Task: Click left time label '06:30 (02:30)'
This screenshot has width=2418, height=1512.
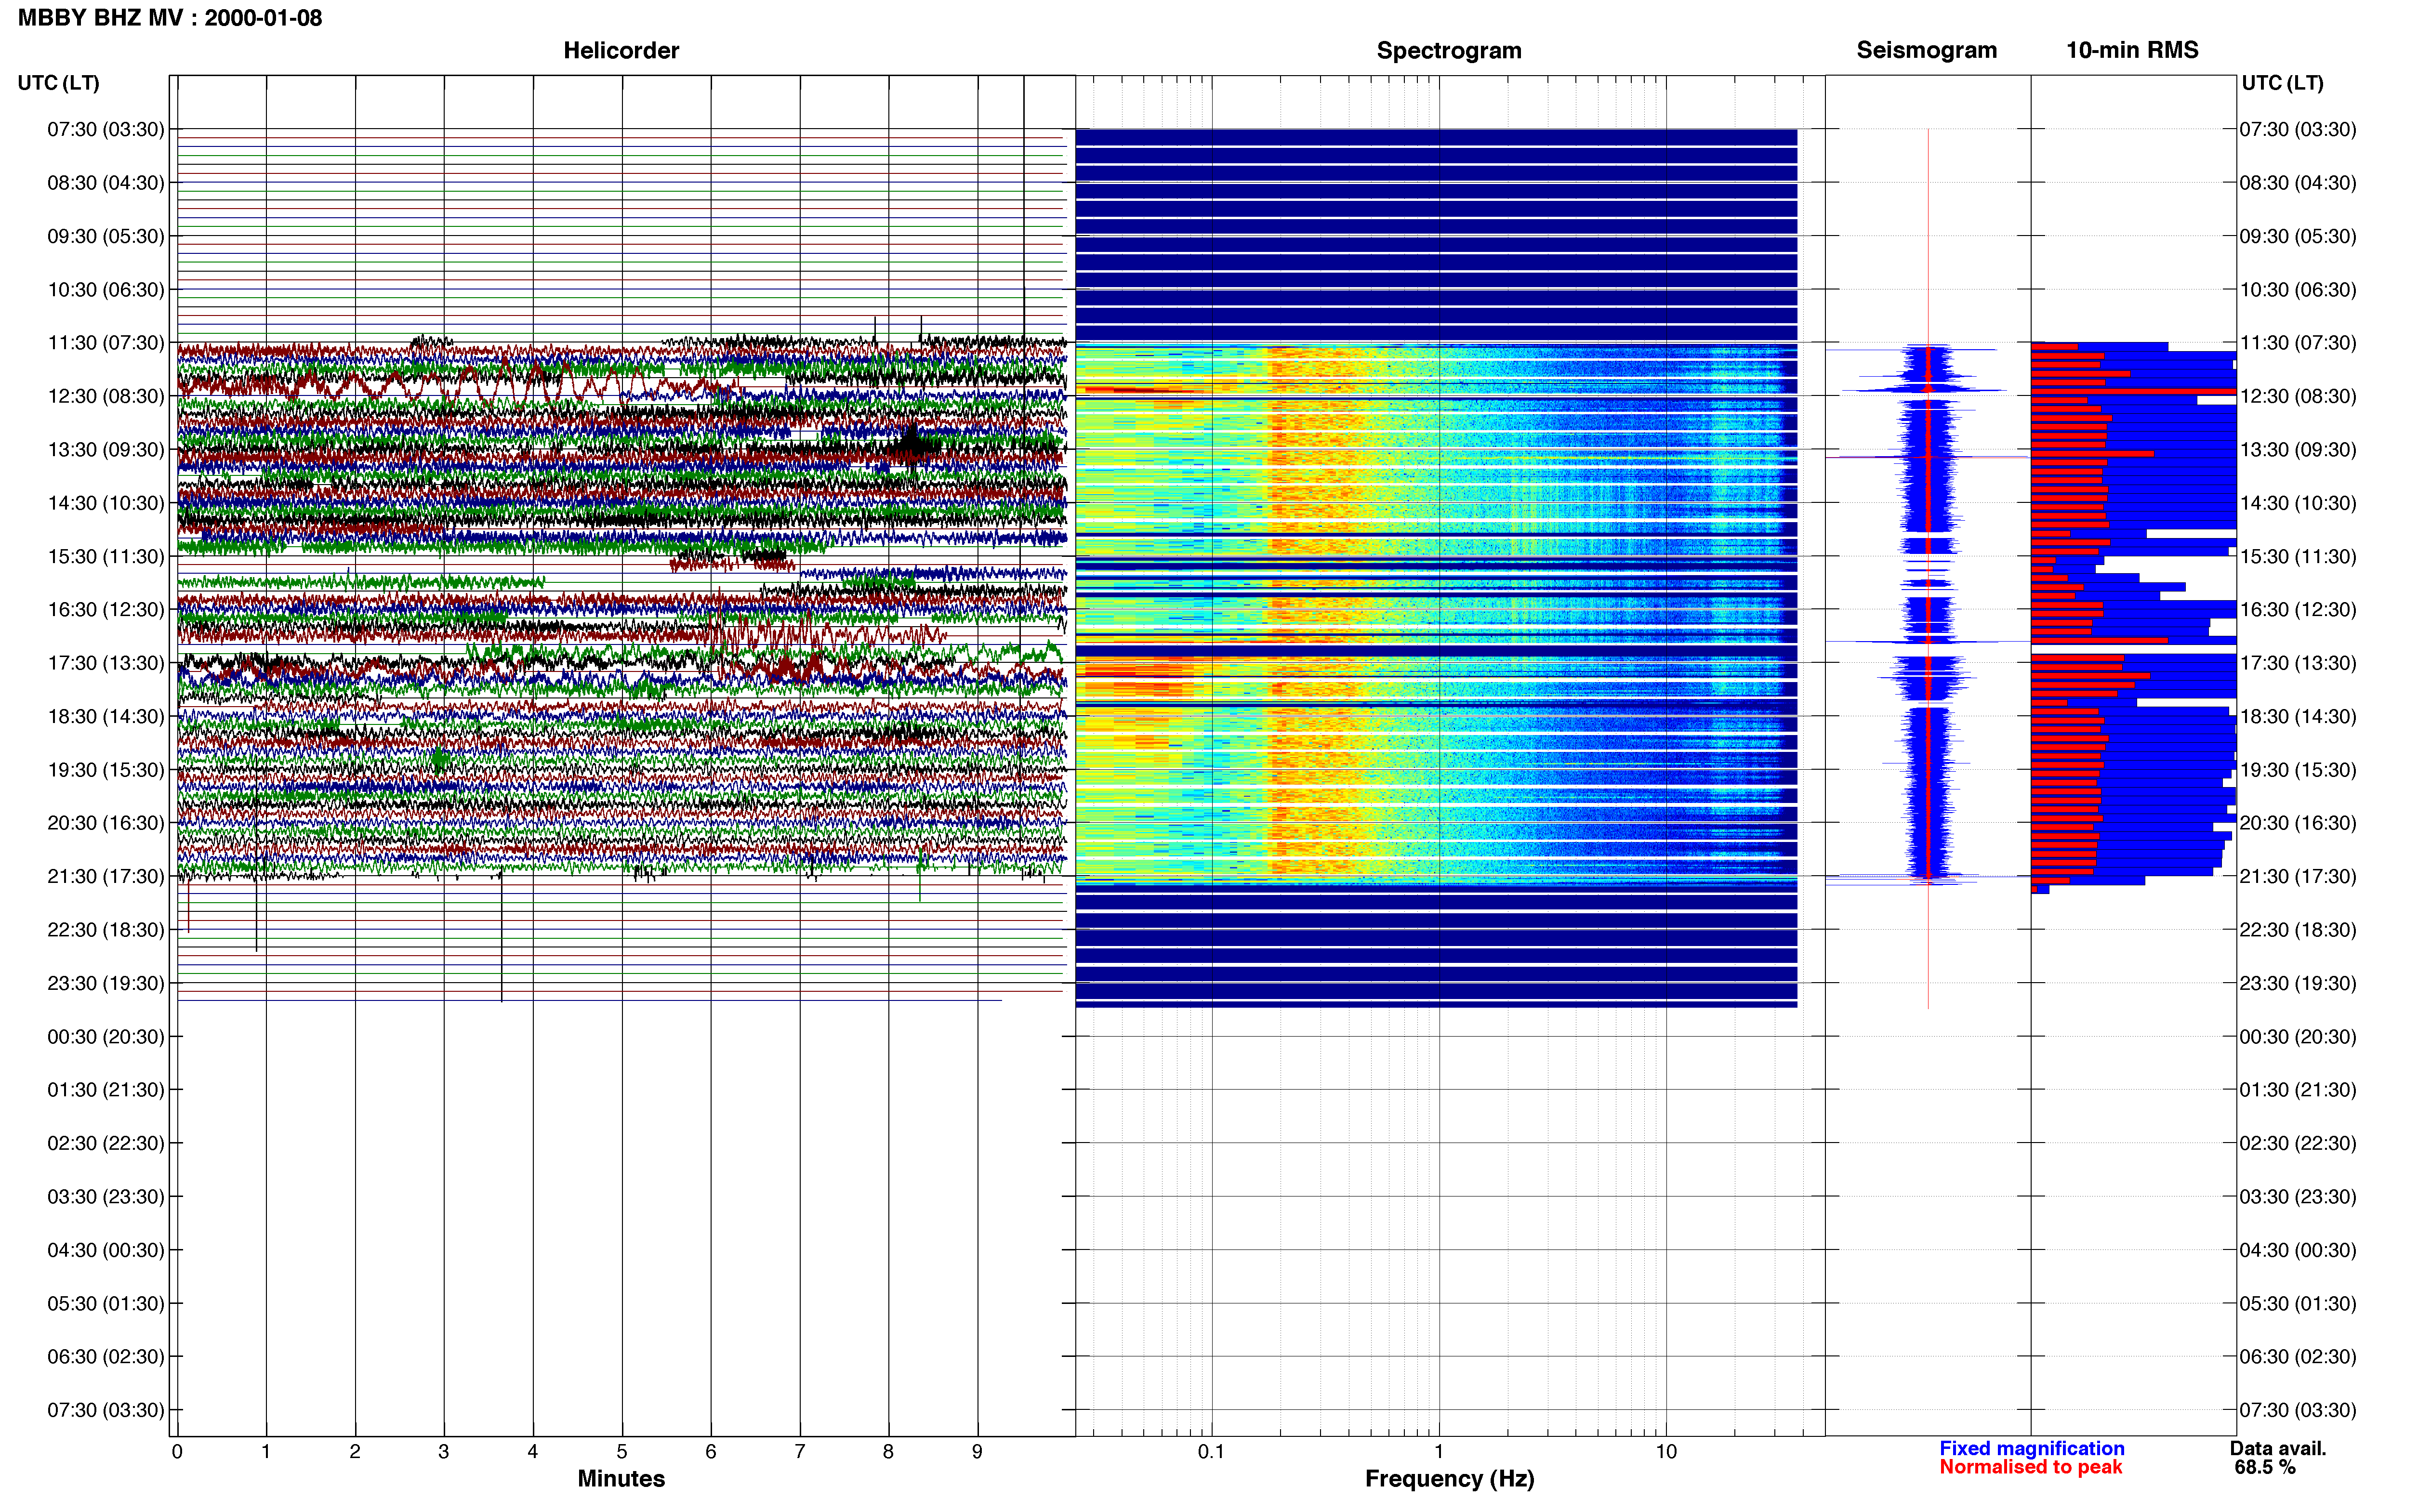Action: (106, 1357)
